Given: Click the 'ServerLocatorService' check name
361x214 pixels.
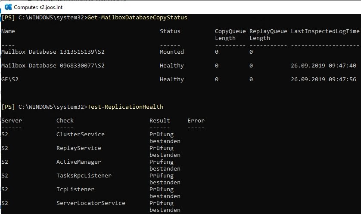Looking at the screenshot, I should 90,203.
